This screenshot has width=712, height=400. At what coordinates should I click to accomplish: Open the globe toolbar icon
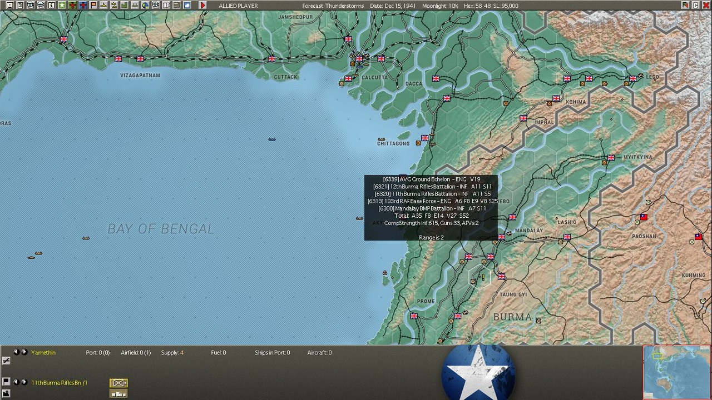coord(145,5)
